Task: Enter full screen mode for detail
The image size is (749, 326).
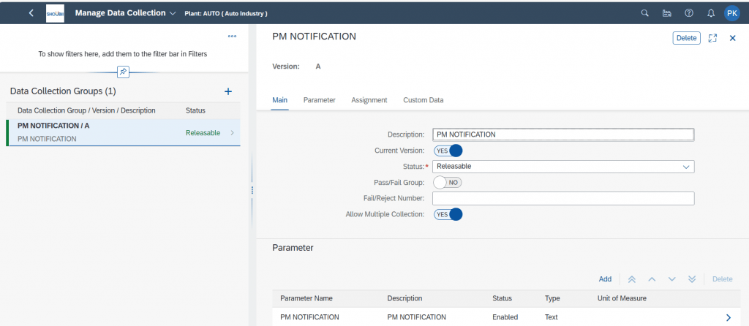Action: coord(712,38)
